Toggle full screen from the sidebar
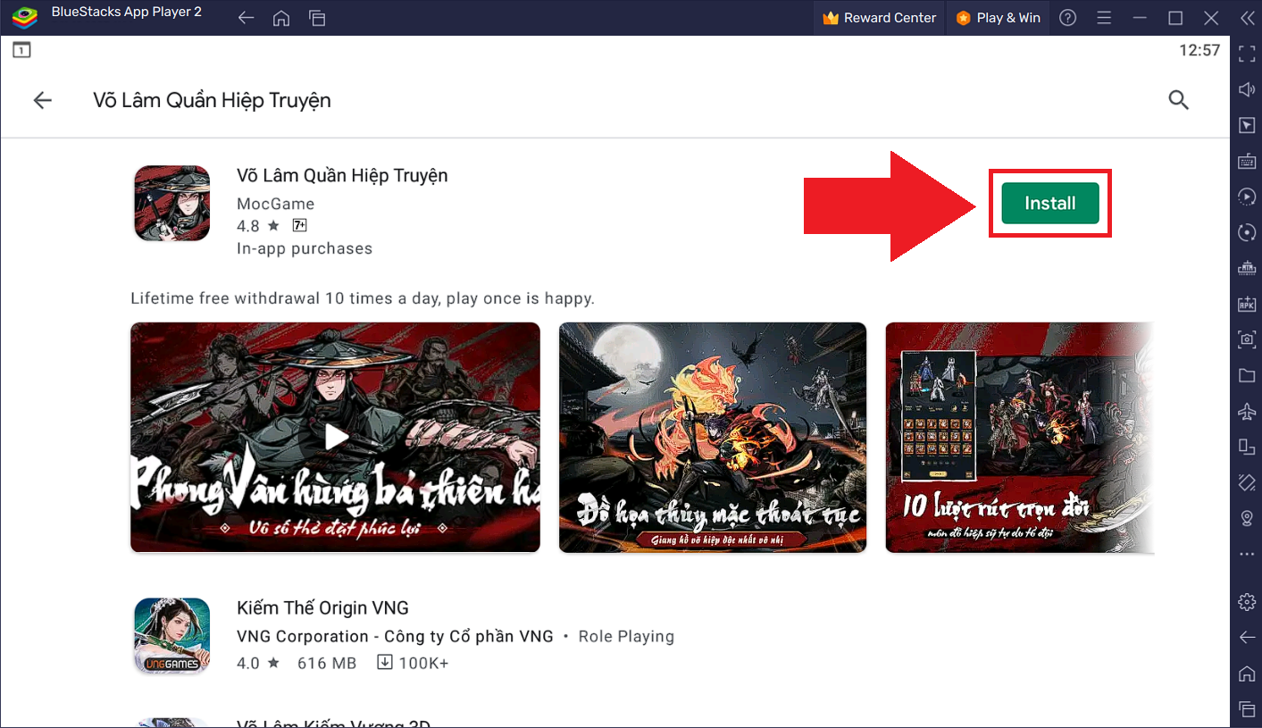This screenshot has height=728, width=1262. 1247,54
